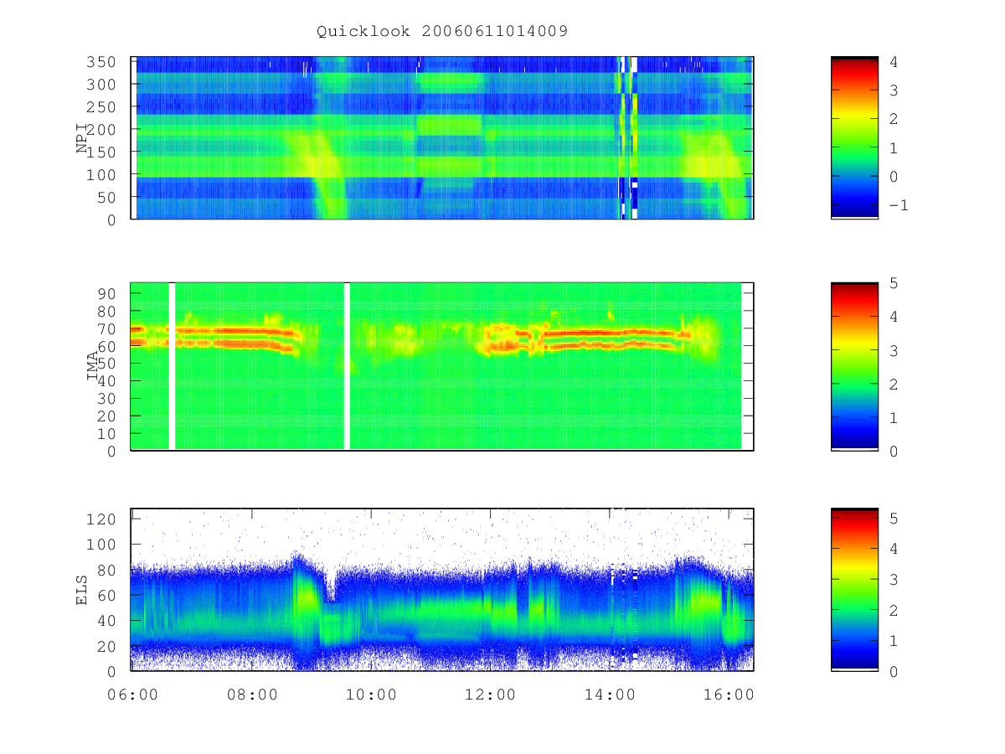Click the 10:00 time axis label
The height and width of the screenshot is (754, 1005).
(x=372, y=695)
